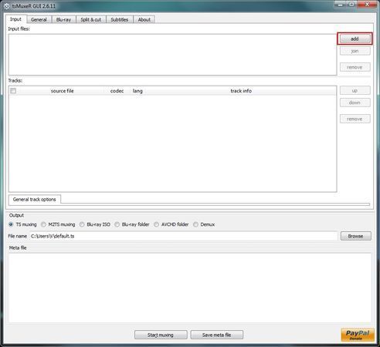
Task: Click remove button beside Tracks list
Action: point(355,119)
